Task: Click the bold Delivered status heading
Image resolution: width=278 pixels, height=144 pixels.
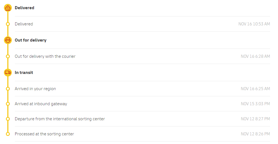Action: [x=24, y=8]
